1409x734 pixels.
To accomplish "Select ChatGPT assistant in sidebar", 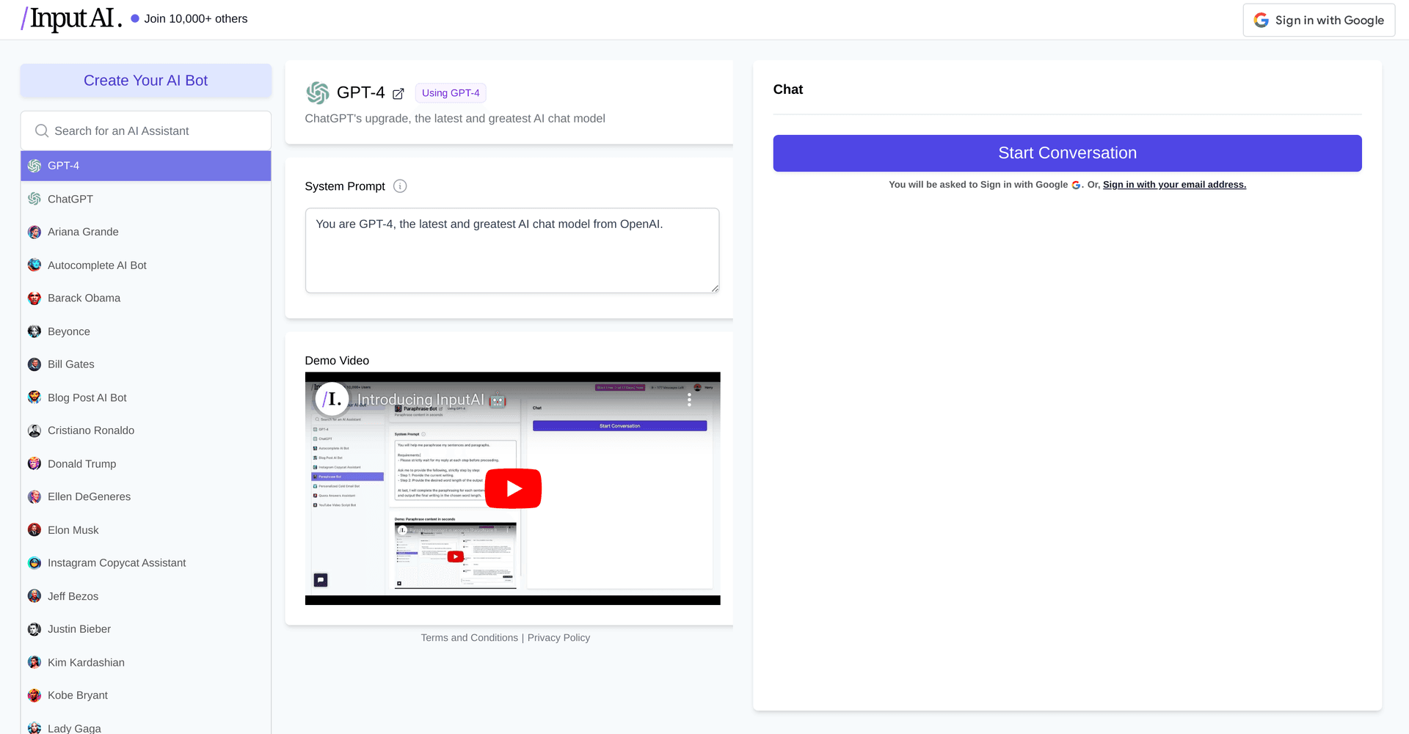I will point(146,199).
